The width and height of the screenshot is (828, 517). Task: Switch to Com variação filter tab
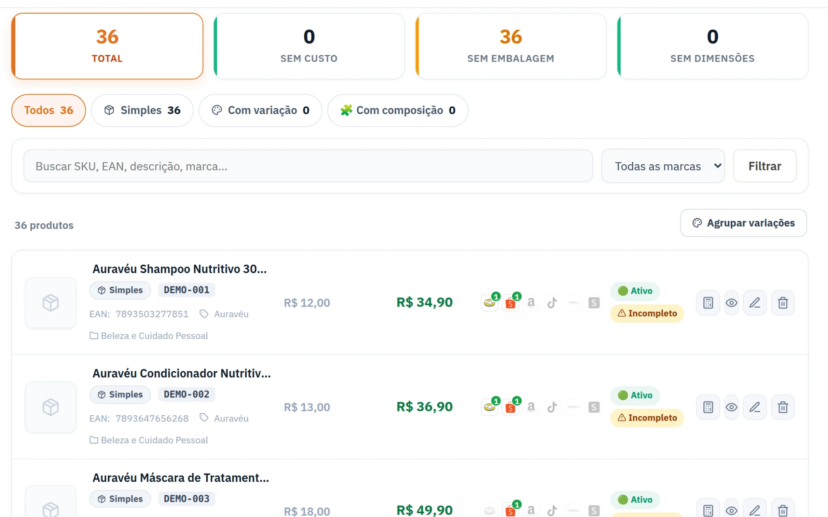coord(260,110)
